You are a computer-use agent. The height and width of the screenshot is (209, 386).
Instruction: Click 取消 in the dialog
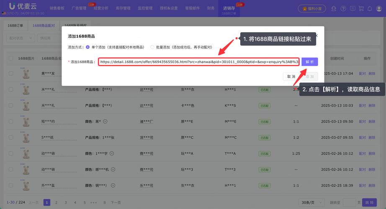[291, 76]
